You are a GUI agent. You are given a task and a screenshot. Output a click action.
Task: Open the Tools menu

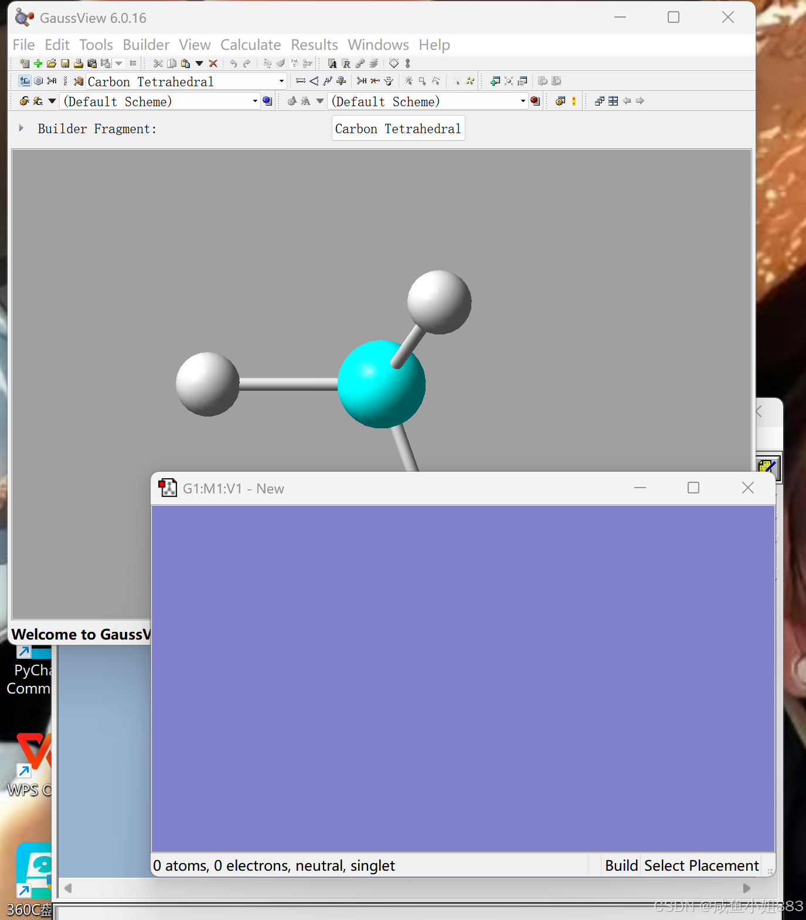96,45
